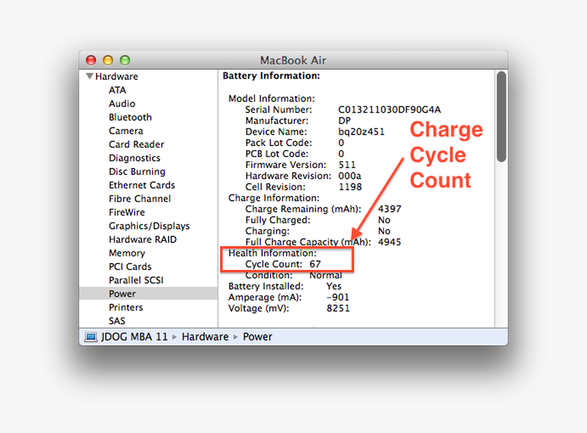This screenshot has height=433, width=587.
Task: Open the Bluetooth hardware section
Action: [130, 117]
